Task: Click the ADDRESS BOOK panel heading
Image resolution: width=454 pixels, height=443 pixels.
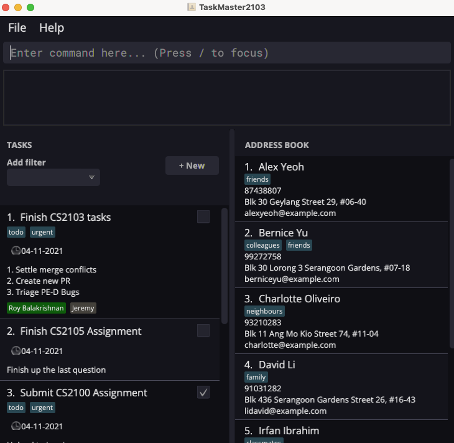Action: 277,145
